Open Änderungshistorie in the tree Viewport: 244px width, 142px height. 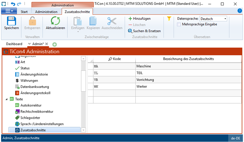point(34,74)
